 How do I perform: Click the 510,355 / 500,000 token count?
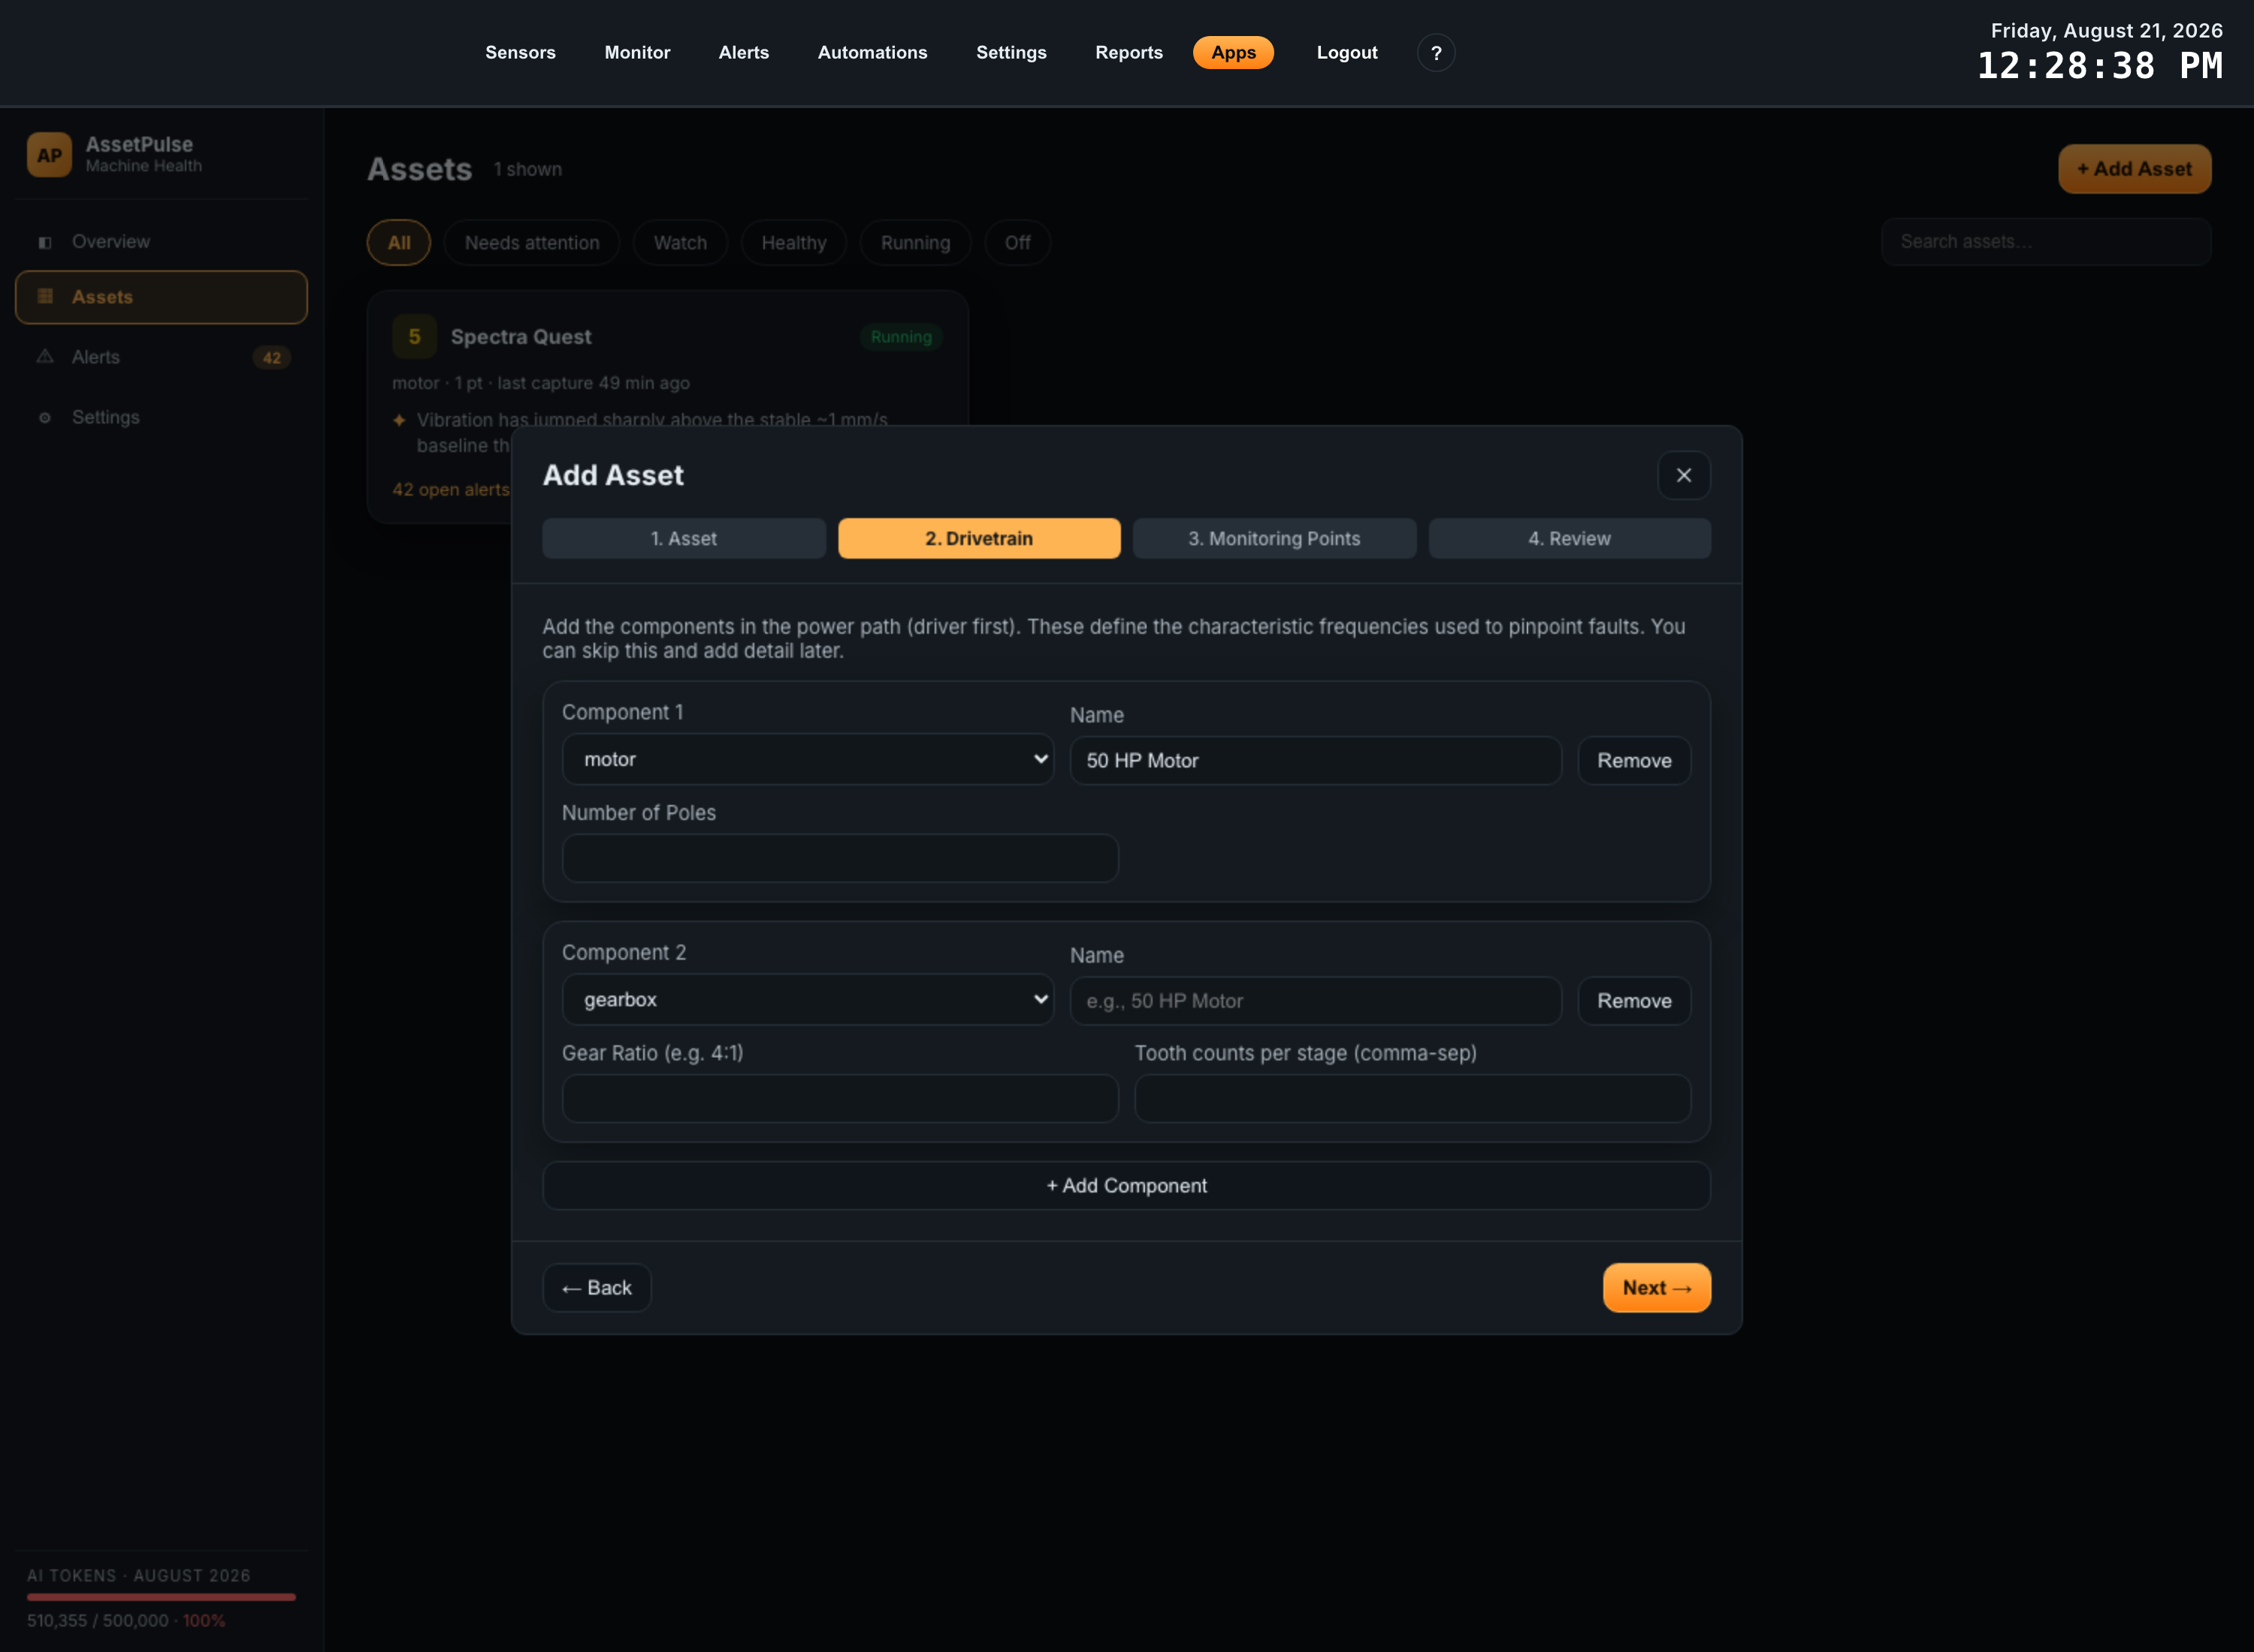[x=97, y=1621]
